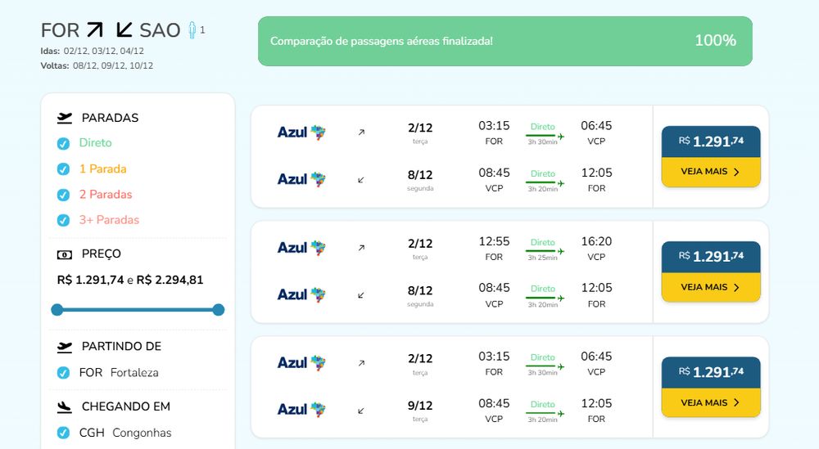Click the passenger count person icon
The height and width of the screenshot is (449, 819).
(192, 30)
